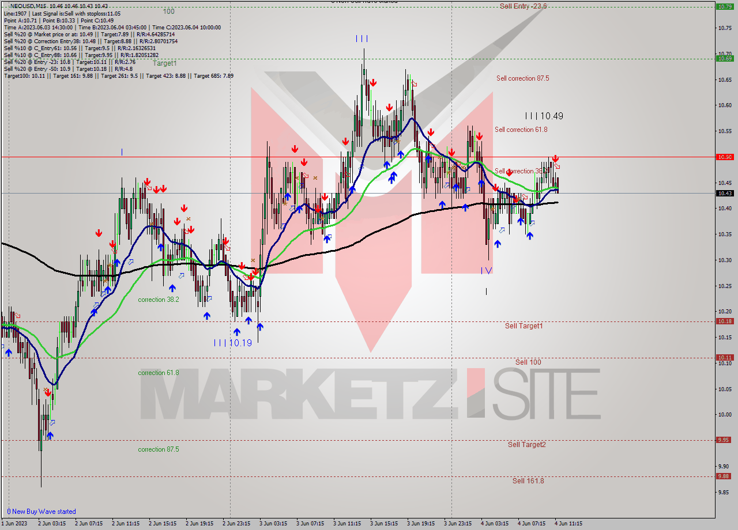Select the 'Sell Target1' label

524,326
